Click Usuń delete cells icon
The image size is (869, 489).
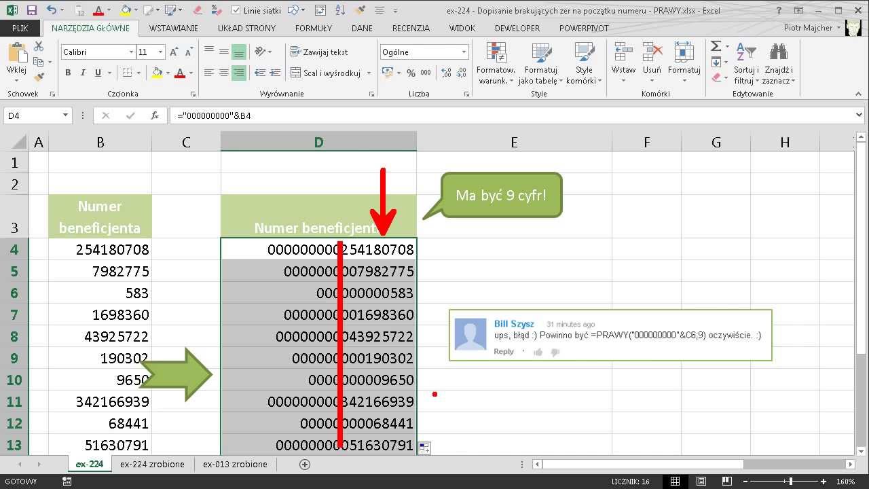(x=652, y=62)
